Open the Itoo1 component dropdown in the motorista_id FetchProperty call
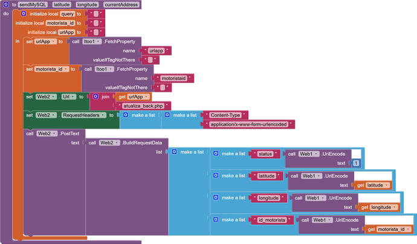 pos(111,69)
